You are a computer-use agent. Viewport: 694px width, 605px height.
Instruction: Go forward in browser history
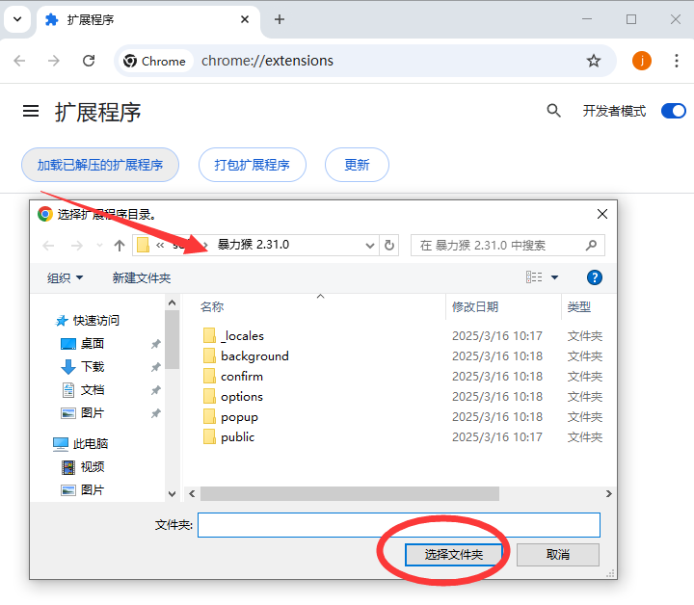click(54, 61)
